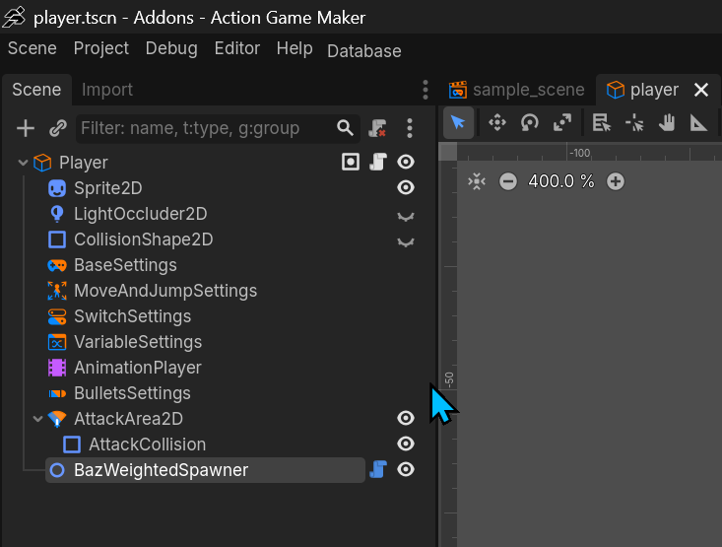Click the detach script icon
The height and width of the screenshot is (547, 722).
[377, 128]
